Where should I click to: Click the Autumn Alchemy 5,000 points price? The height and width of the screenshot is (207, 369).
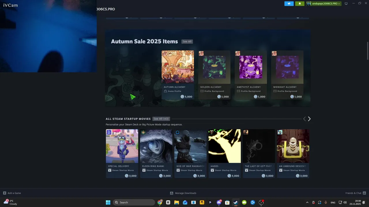(186, 97)
